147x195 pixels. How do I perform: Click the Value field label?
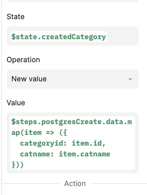(x=16, y=103)
